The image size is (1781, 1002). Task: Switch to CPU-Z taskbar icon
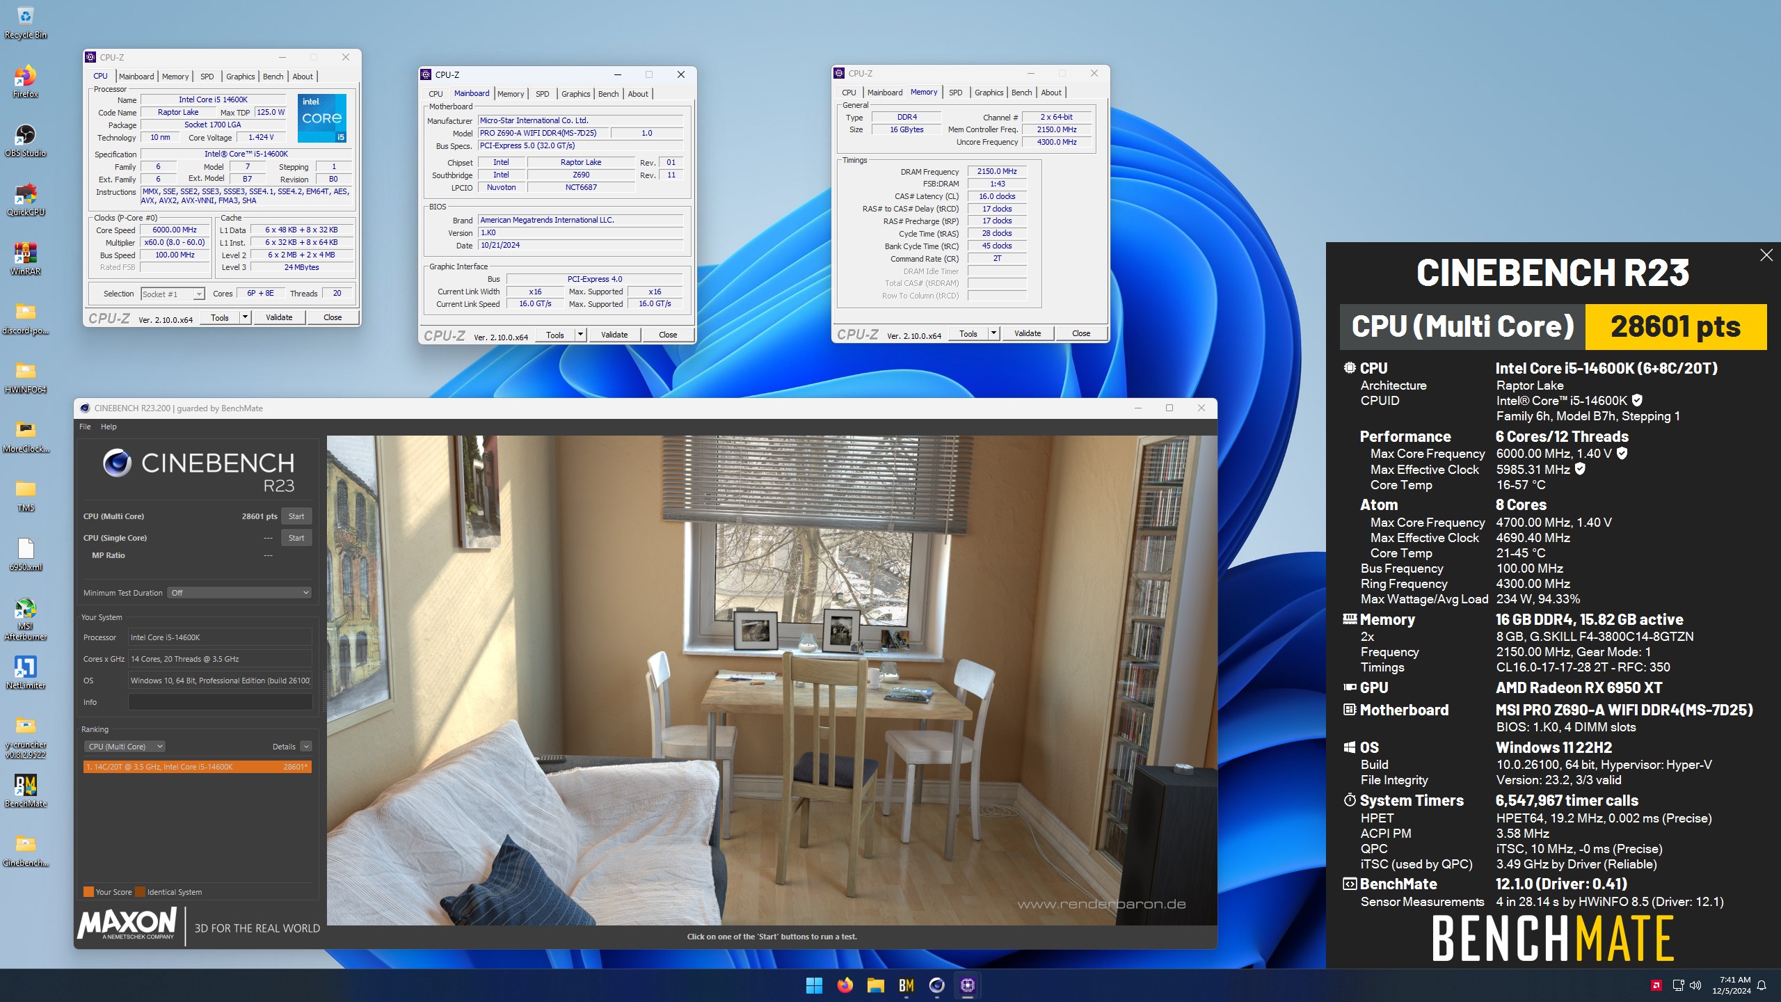967,985
